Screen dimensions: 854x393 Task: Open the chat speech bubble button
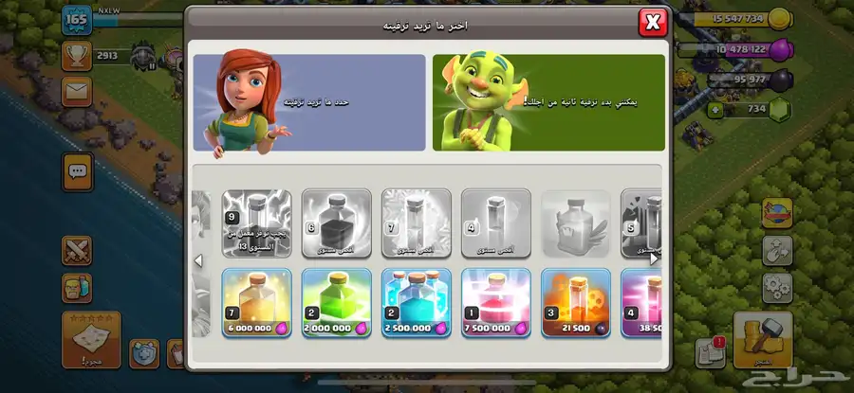click(78, 171)
